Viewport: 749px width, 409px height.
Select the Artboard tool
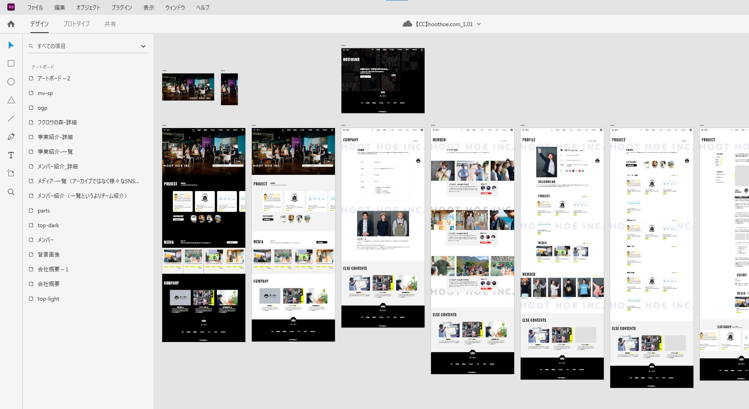click(11, 174)
